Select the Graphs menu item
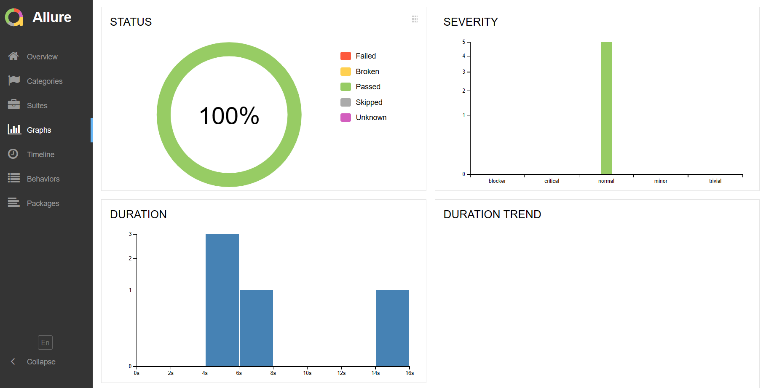Viewport: 766px width, 388px height. [46, 130]
